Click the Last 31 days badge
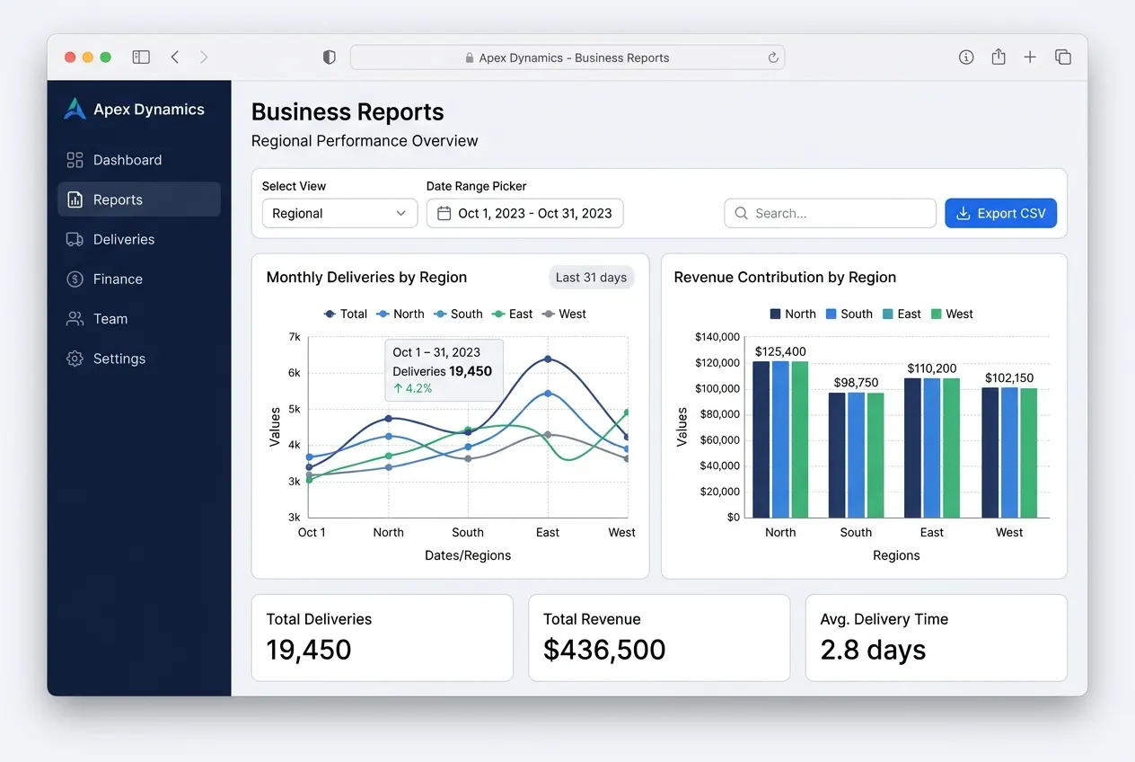 click(591, 277)
